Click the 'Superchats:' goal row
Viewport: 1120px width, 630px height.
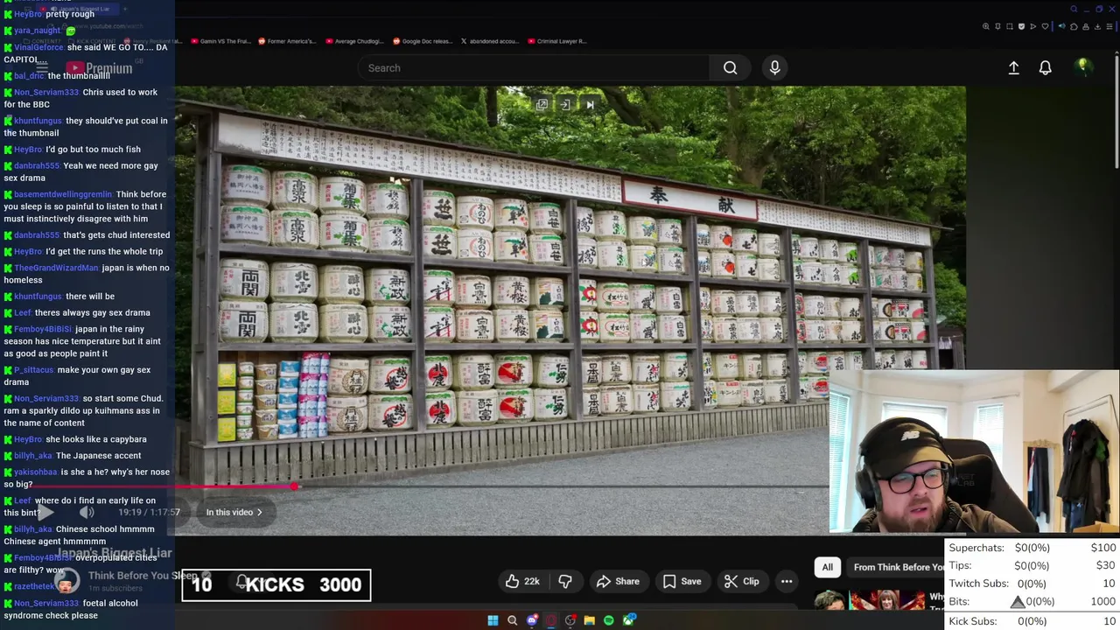[1032, 548]
